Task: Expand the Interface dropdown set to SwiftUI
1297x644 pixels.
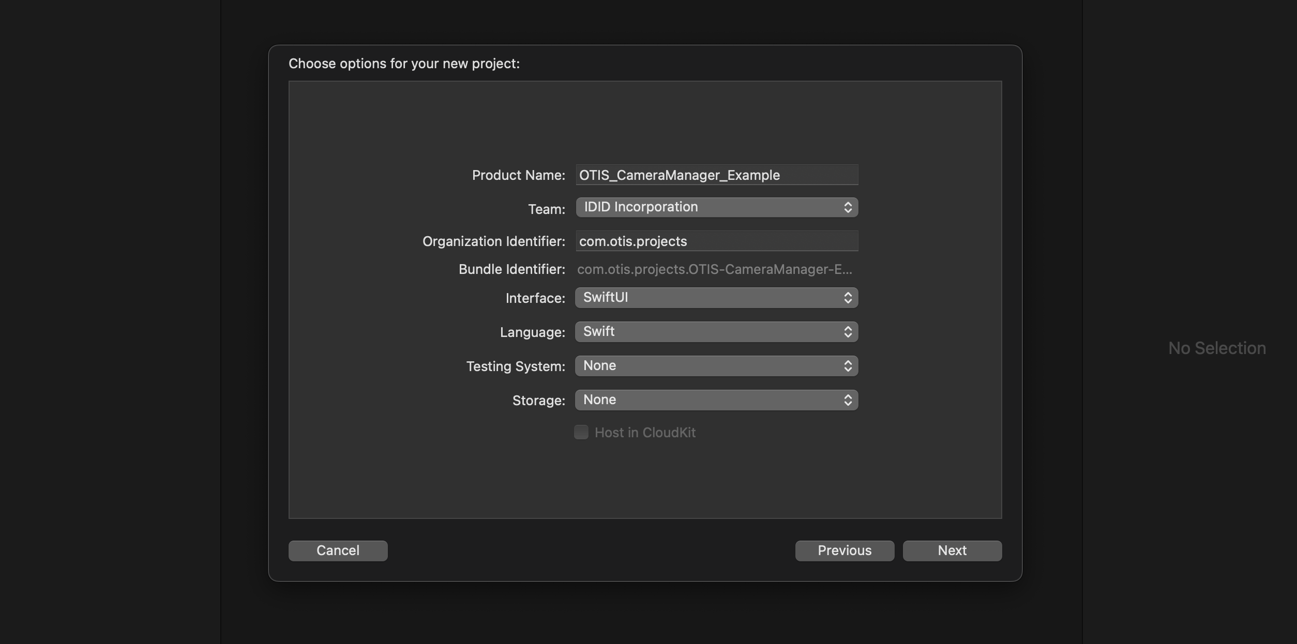Action: (716, 298)
